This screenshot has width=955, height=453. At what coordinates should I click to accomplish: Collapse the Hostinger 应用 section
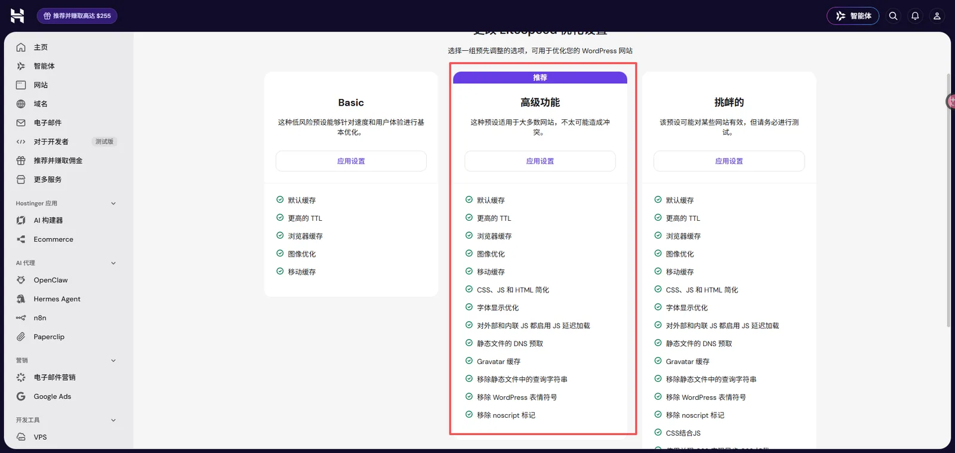click(x=113, y=204)
